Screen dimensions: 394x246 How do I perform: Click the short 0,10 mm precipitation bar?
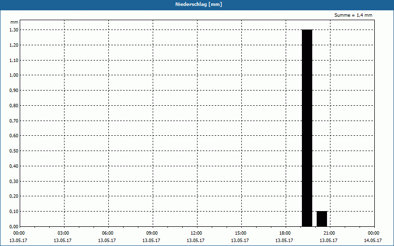322,219
